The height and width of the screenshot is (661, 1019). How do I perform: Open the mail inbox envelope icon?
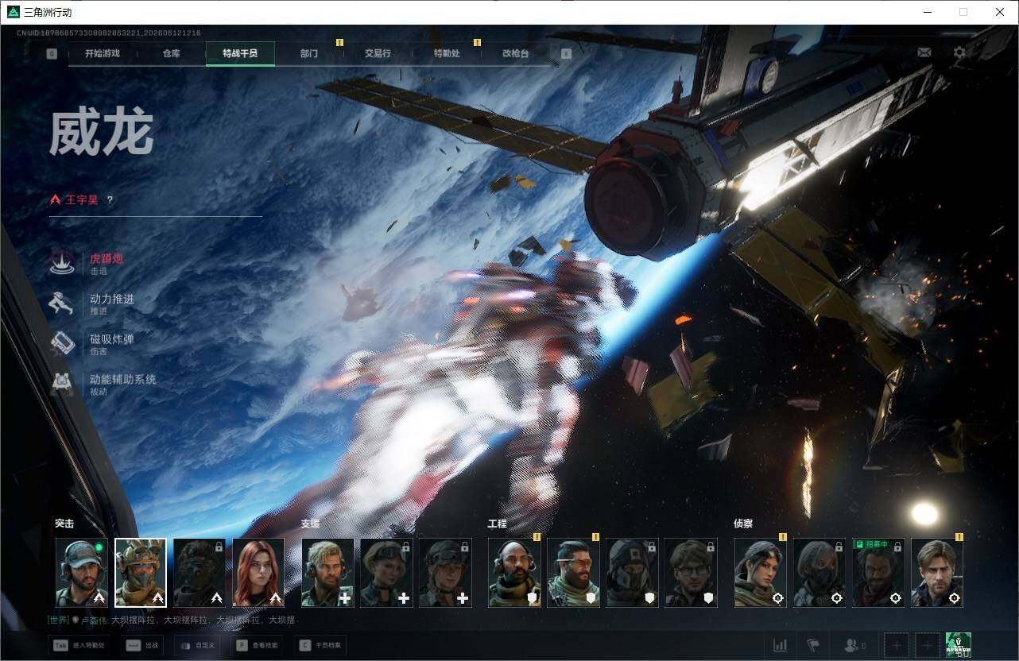[x=924, y=52]
